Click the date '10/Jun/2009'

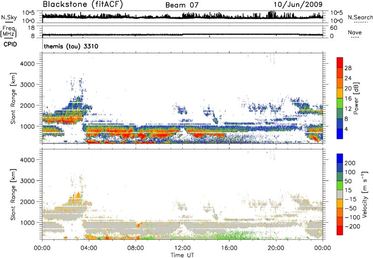[x=298, y=5]
